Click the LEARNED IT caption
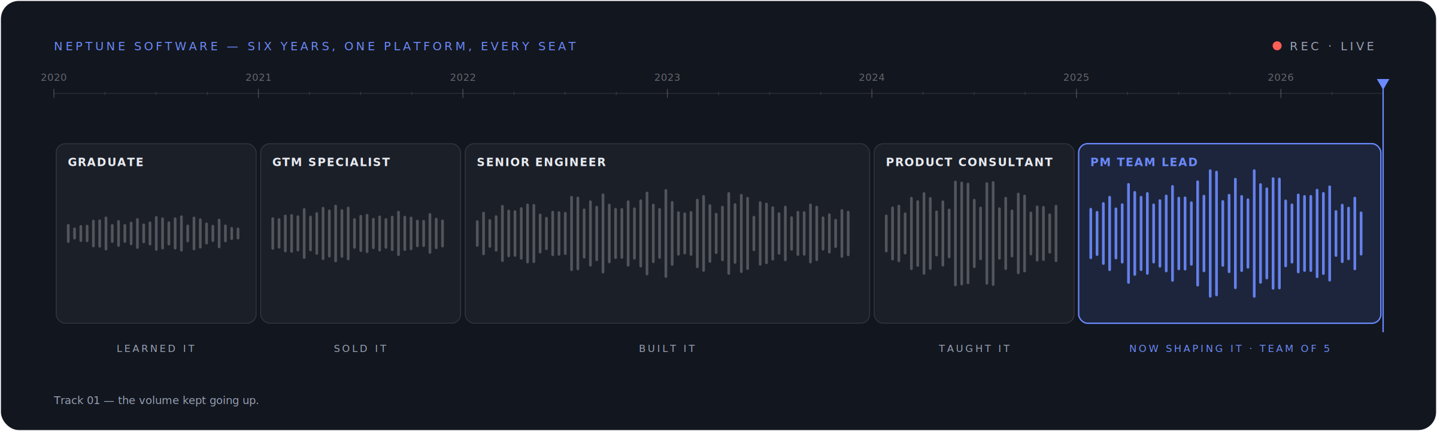The image size is (1437, 431). point(156,348)
